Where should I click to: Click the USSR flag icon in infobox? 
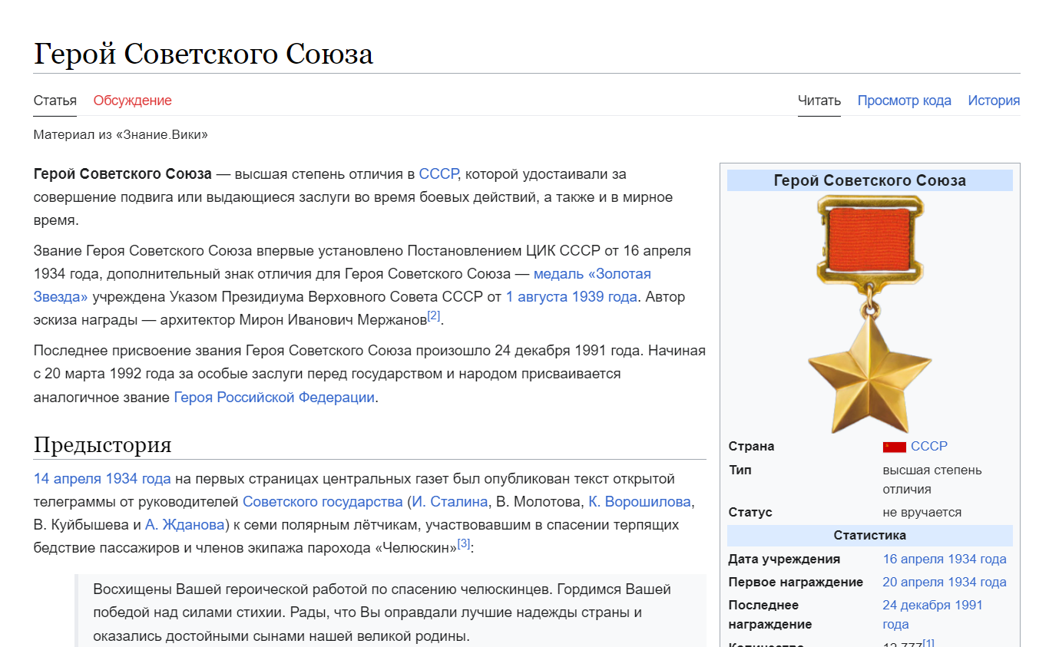[894, 447]
